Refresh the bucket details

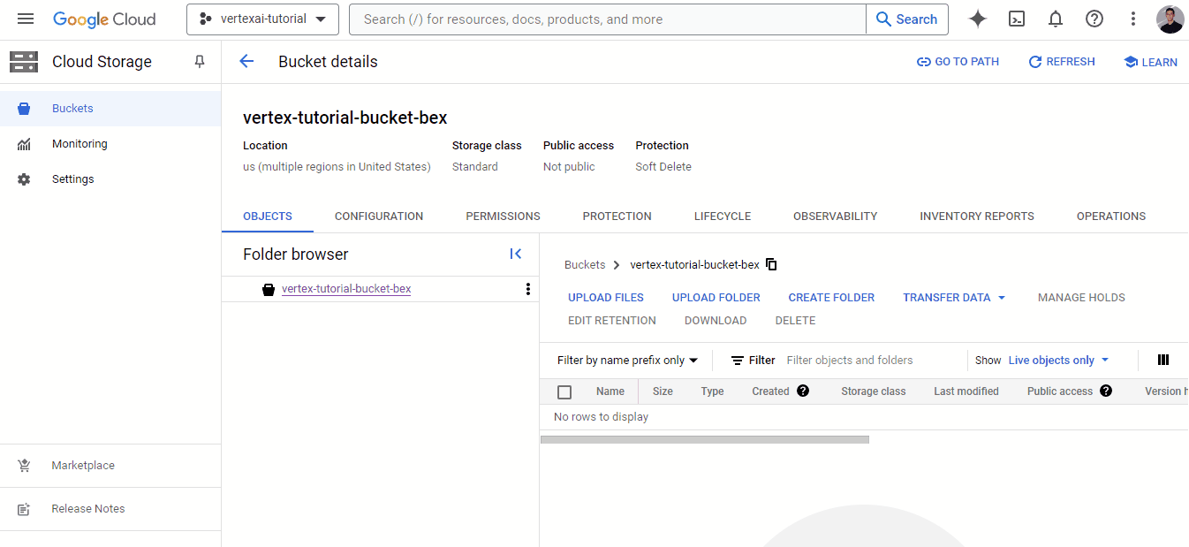pos(1062,62)
